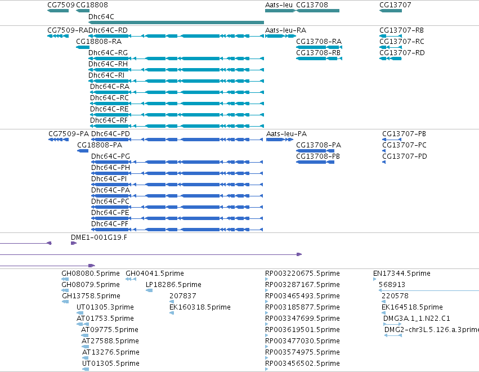Select the LP18286.5prime EST label

pos(173,285)
